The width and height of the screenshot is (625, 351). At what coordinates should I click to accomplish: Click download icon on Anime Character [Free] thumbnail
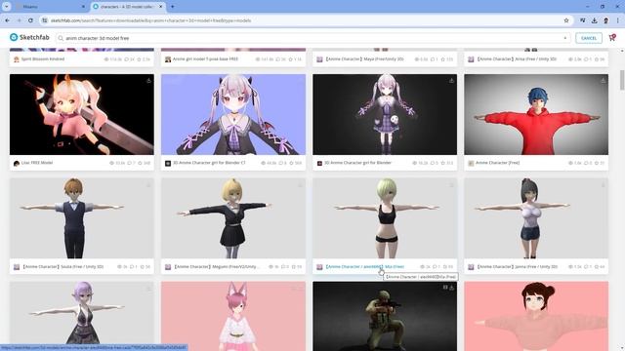coord(604,80)
